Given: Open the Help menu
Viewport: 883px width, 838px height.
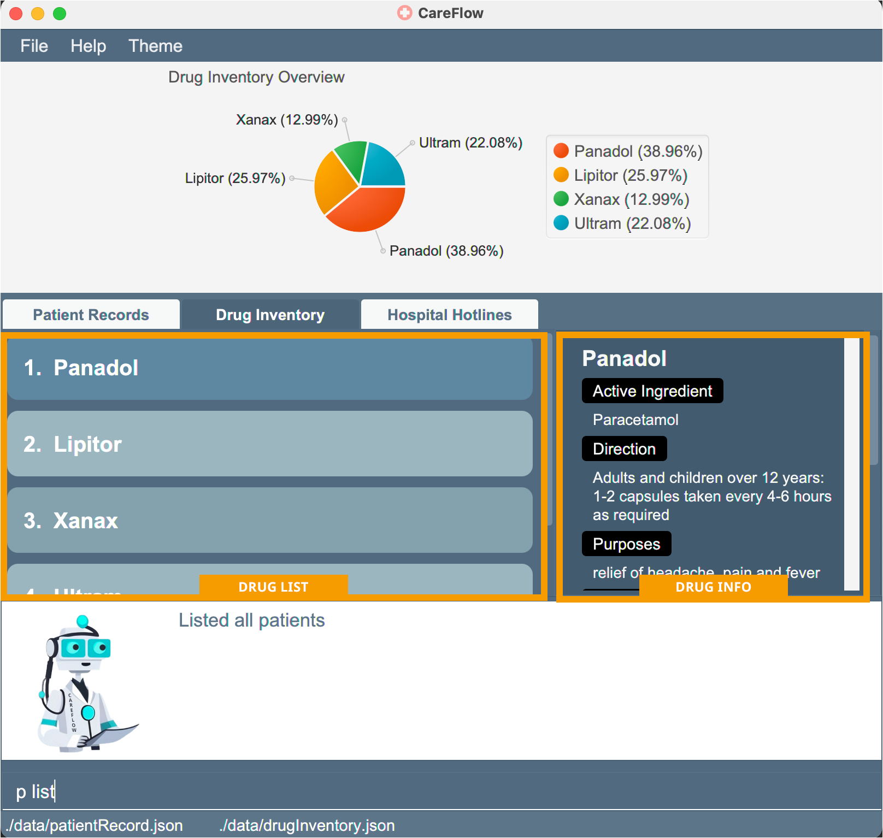Looking at the screenshot, I should click(88, 46).
